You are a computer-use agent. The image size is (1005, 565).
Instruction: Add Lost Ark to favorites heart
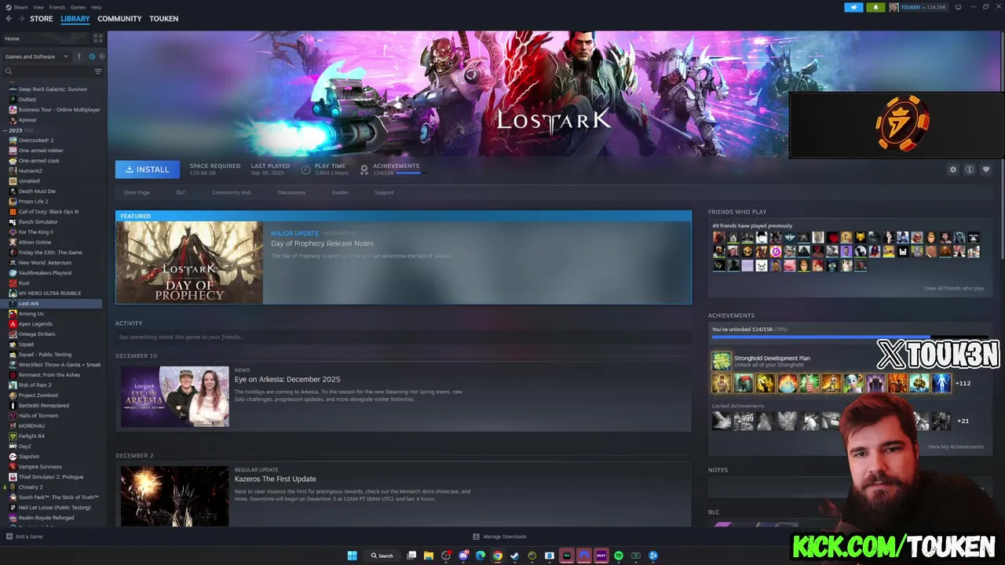pyautogui.click(x=986, y=169)
